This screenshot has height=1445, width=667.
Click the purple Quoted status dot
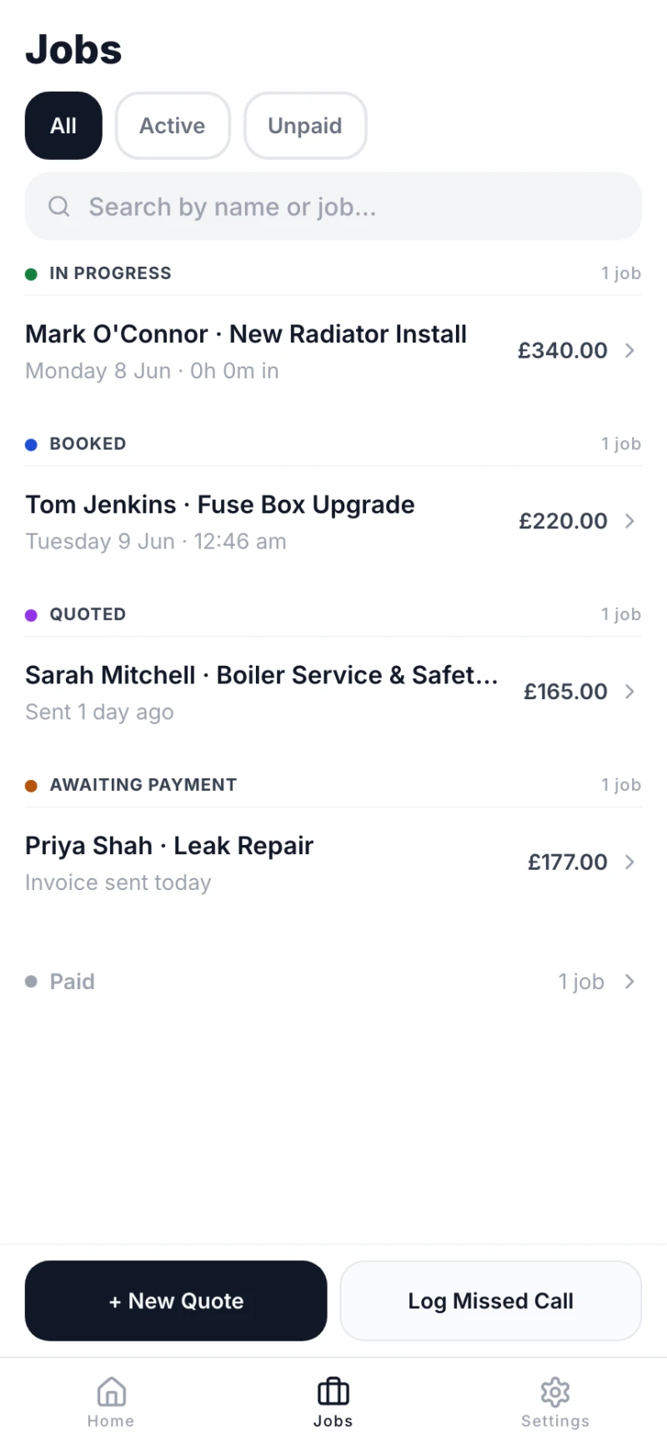click(31, 615)
